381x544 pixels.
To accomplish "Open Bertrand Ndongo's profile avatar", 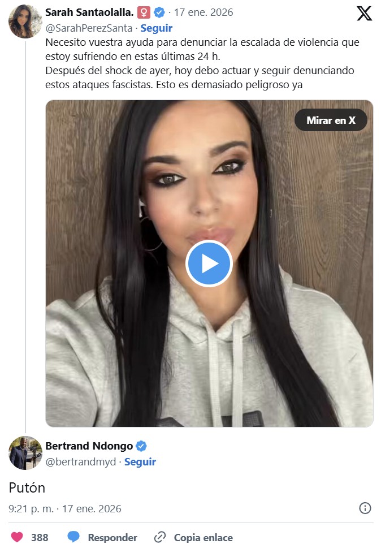I will coord(25,453).
